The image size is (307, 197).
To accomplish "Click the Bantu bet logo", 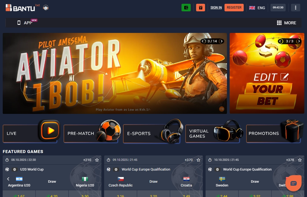I will [x=23, y=8].
